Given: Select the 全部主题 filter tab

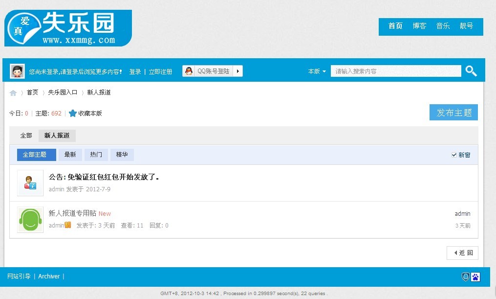Looking at the screenshot, I should (x=36, y=155).
